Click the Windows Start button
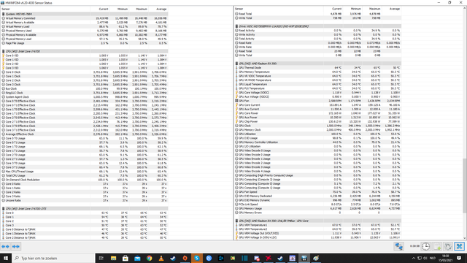467x263 pixels. tap(6, 258)
